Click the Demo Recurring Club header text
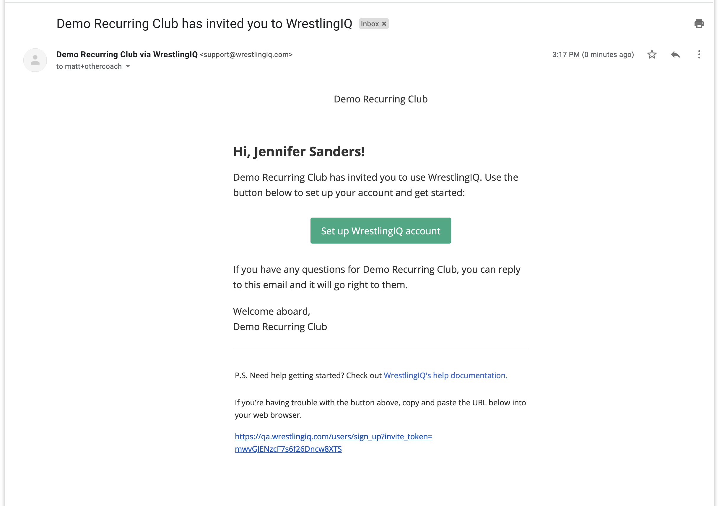Image resolution: width=722 pixels, height=506 pixels. [x=380, y=99]
